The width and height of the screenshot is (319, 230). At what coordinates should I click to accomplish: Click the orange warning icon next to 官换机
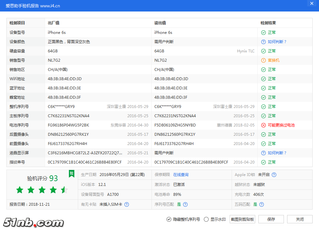click(263, 60)
